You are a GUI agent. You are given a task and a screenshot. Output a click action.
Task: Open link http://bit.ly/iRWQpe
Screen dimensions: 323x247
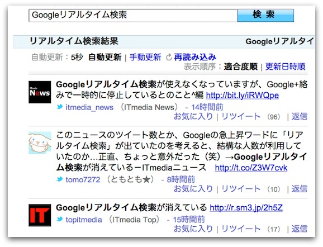(243, 95)
